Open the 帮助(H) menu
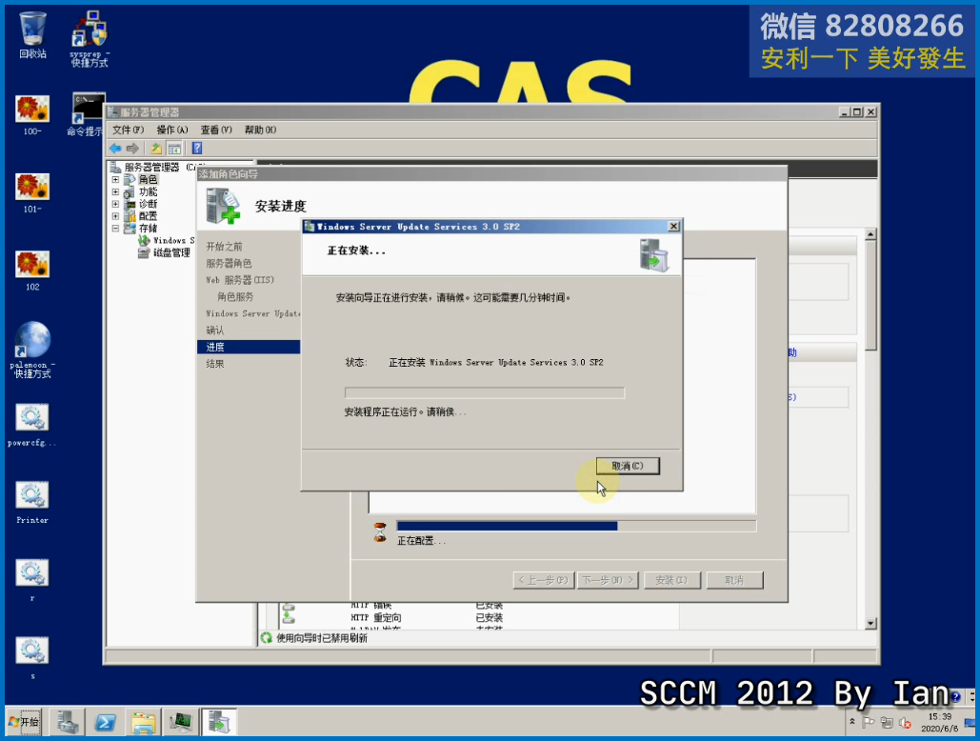 (260, 130)
